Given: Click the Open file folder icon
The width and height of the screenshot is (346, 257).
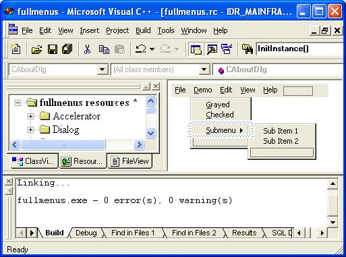Looking at the screenshot, I should (36, 49).
